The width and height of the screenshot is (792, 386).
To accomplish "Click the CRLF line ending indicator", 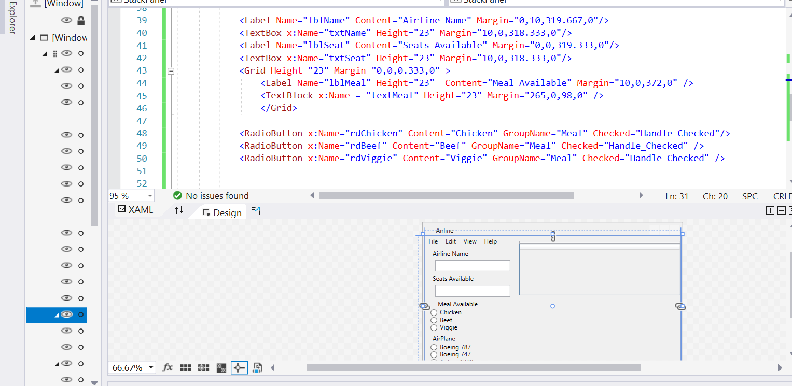I will pos(782,196).
